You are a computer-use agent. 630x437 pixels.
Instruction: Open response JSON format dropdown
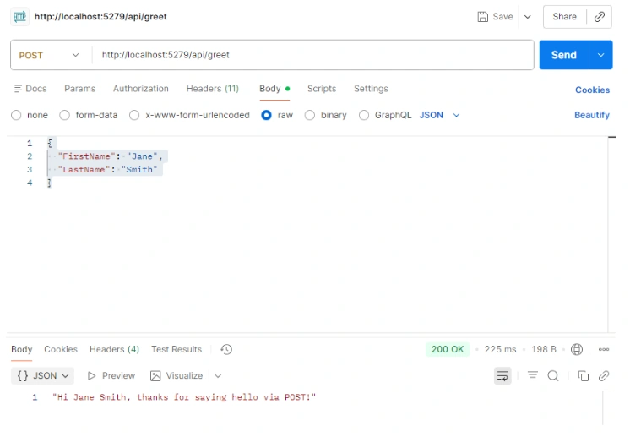coord(42,376)
